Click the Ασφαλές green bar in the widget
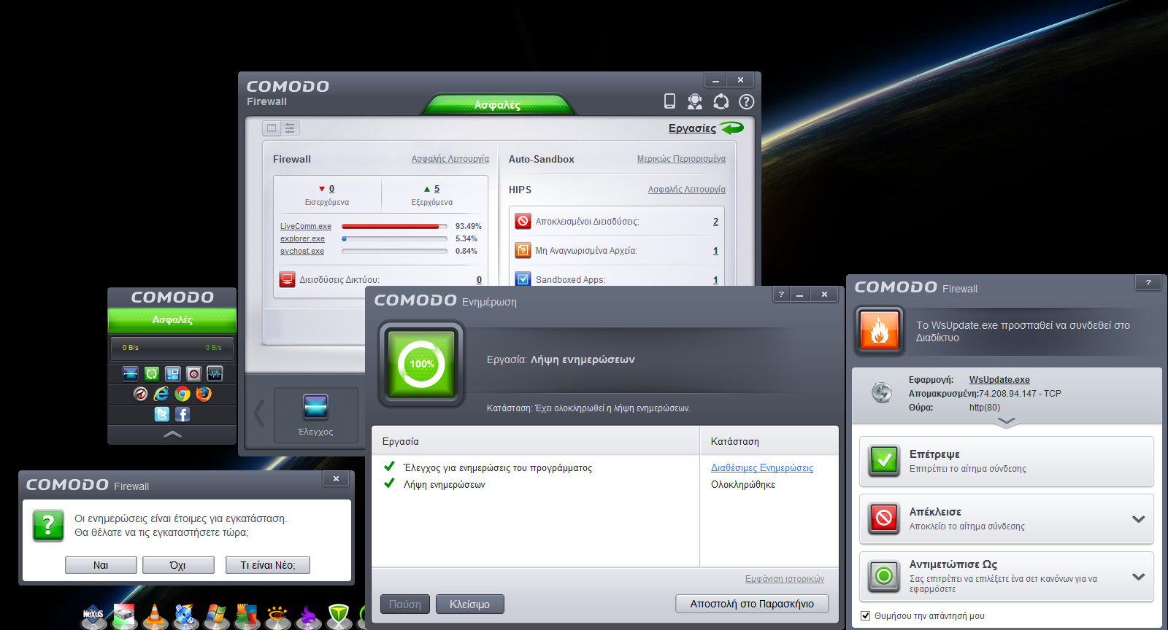Viewport: 1168px width, 630px height. click(x=172, y=320)
